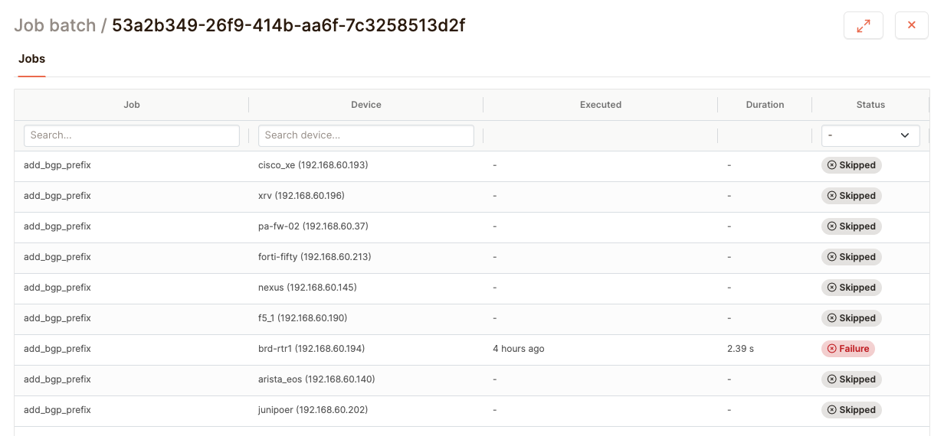The height and width of the screenshot is (436, 944).
Task: Click the Skipped badge for forti-fifty
Action: pyautogui.click(x=851, y=257)
